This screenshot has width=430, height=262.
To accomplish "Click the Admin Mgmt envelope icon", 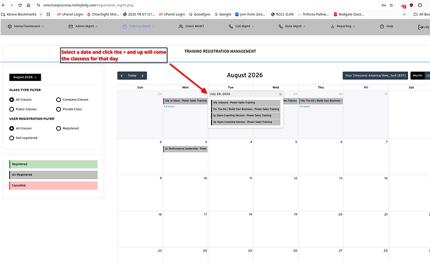I will (71, 26).
